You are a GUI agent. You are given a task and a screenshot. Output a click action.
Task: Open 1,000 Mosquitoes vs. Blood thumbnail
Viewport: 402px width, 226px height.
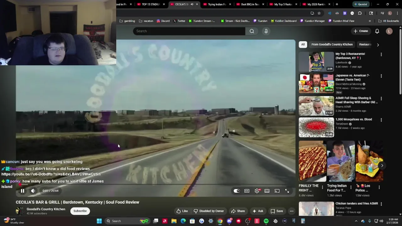(316, 127)
